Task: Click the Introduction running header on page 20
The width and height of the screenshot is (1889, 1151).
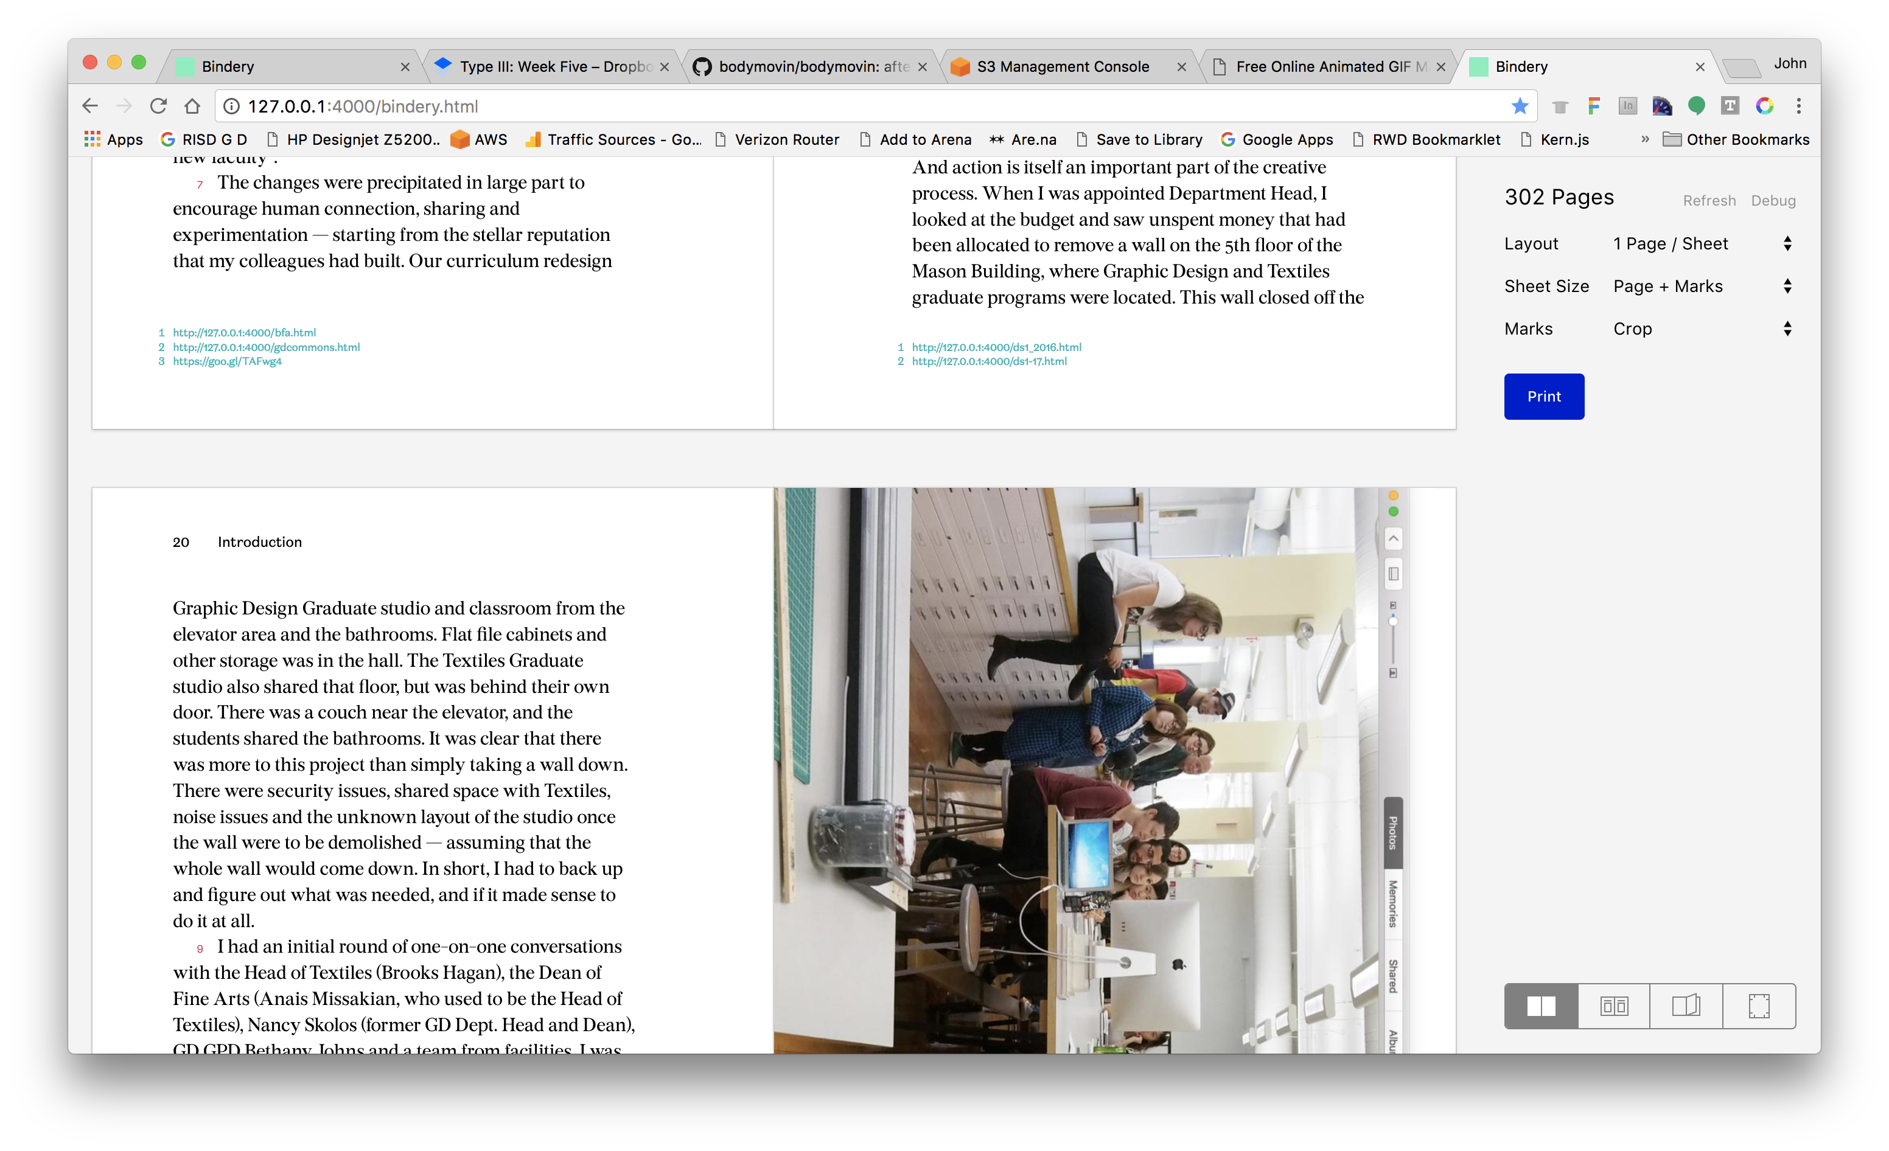Action: pos(259,542)
